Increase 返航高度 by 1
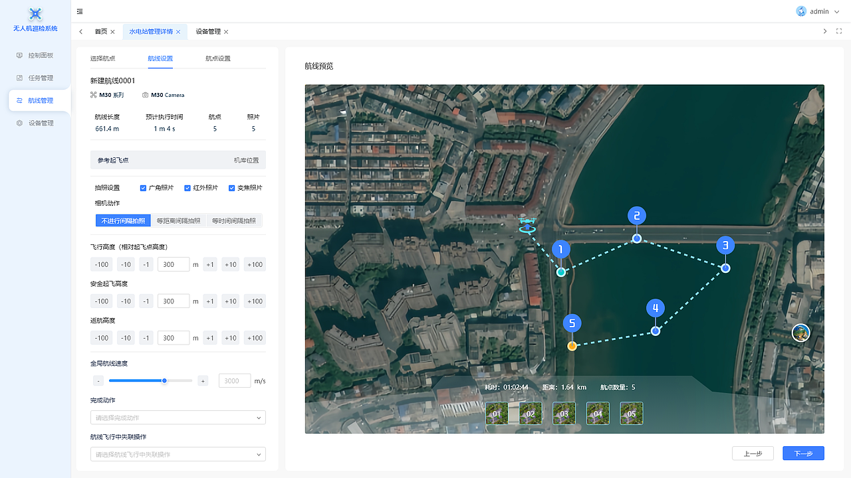 tap(210, 338)
